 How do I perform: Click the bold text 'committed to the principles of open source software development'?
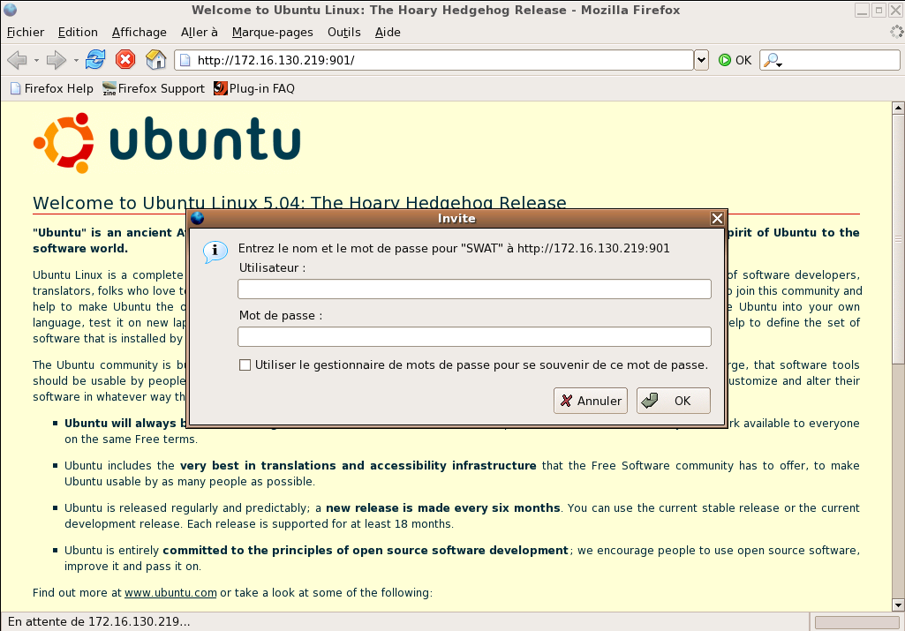366,551
